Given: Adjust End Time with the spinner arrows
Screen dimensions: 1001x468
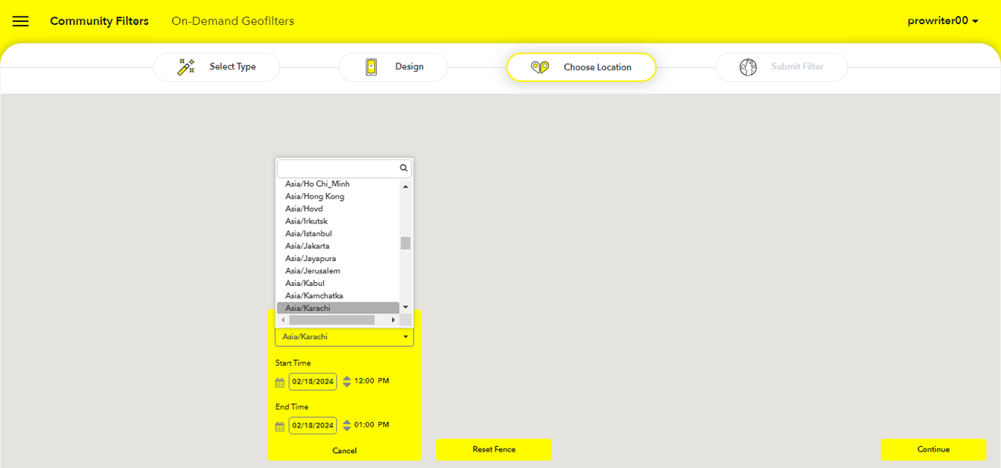Looking at the screenshot, I should click(347, 426).
